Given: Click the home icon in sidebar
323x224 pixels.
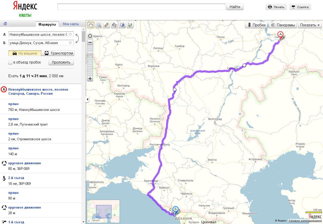Looking at the screenshot, I should point(5,24).
